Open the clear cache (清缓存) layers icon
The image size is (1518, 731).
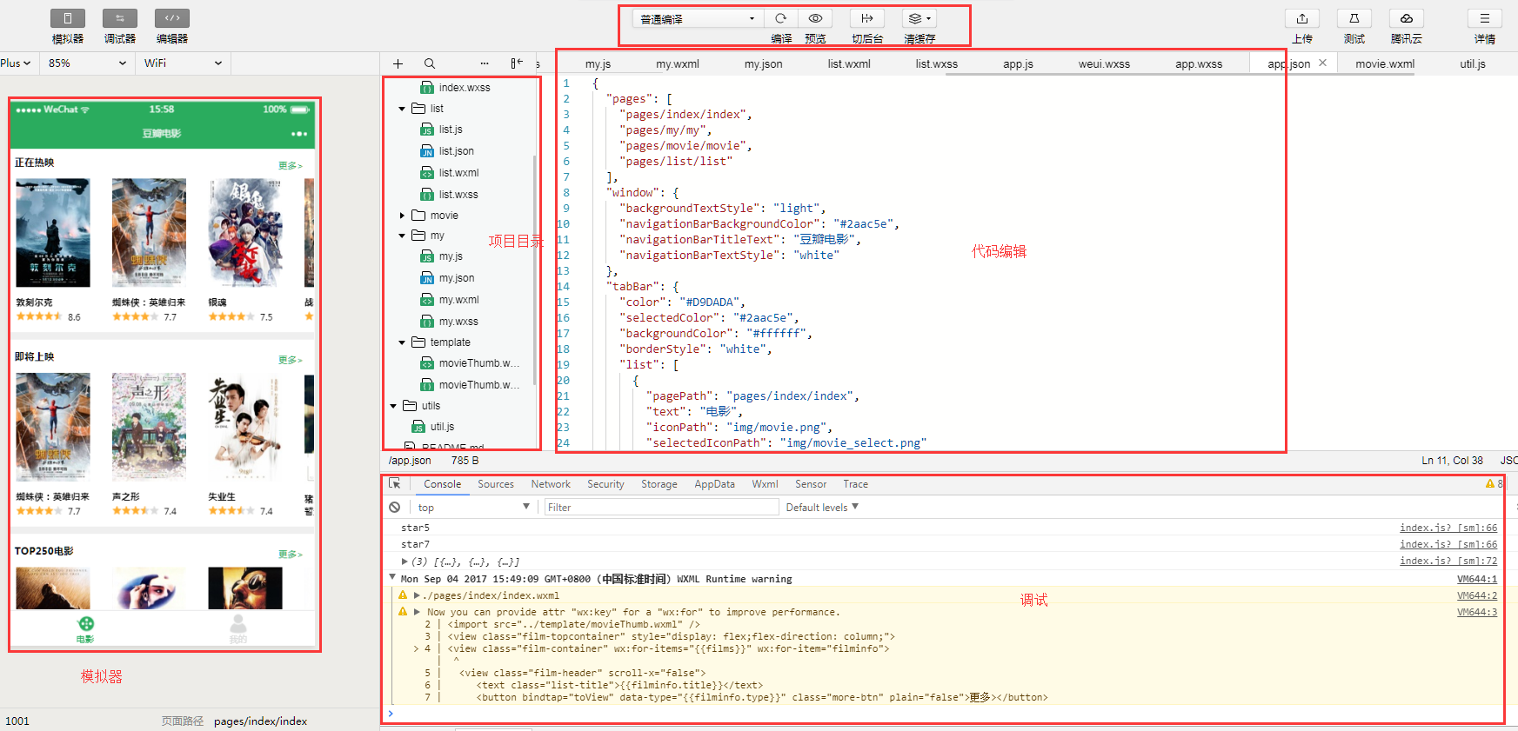click(x=919, y=18)
